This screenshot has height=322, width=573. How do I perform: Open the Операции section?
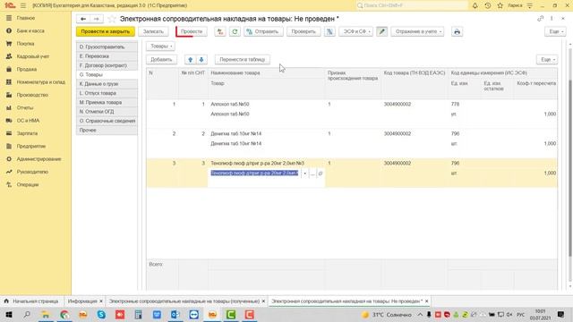[28, 185]
